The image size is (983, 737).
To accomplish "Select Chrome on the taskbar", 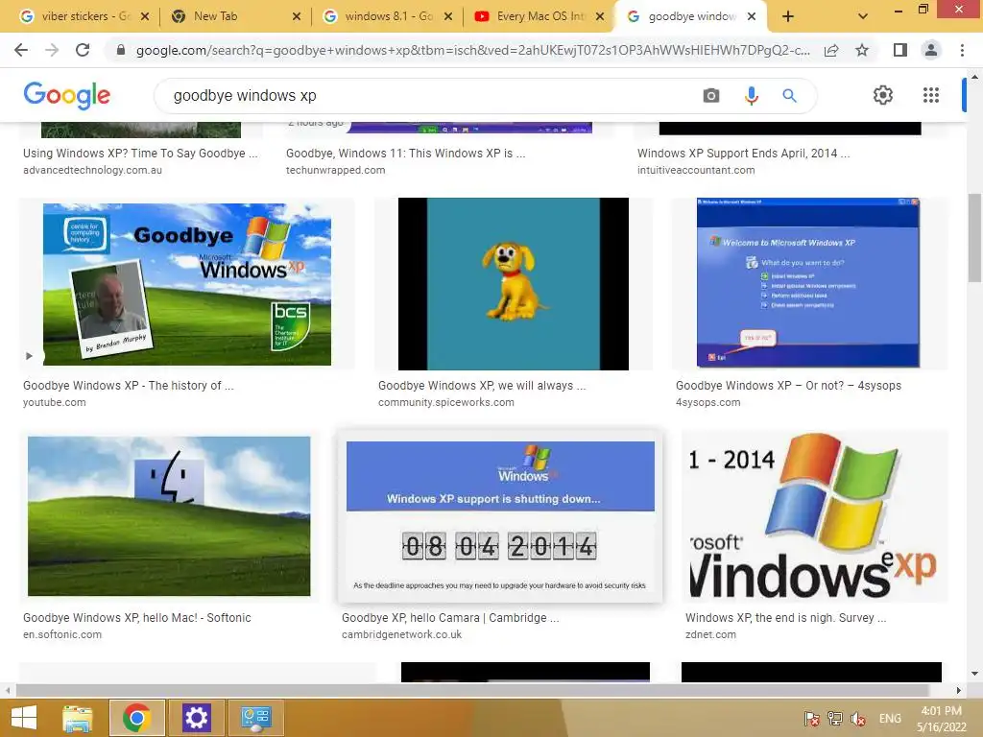I will point(136,718).
